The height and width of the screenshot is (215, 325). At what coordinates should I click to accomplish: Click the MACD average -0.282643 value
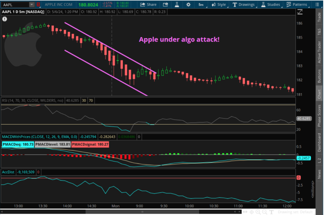[x=107, y=137]
